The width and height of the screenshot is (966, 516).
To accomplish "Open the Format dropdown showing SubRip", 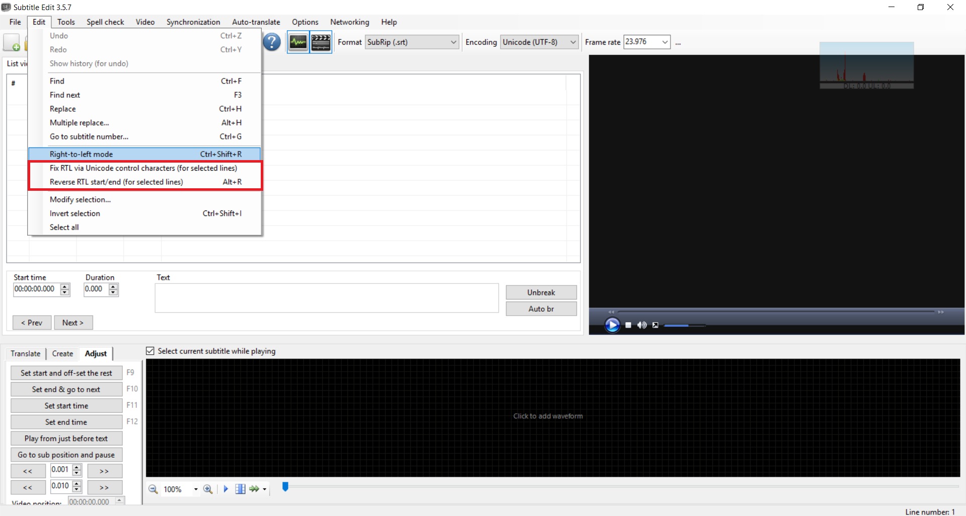I will [453, 42].
